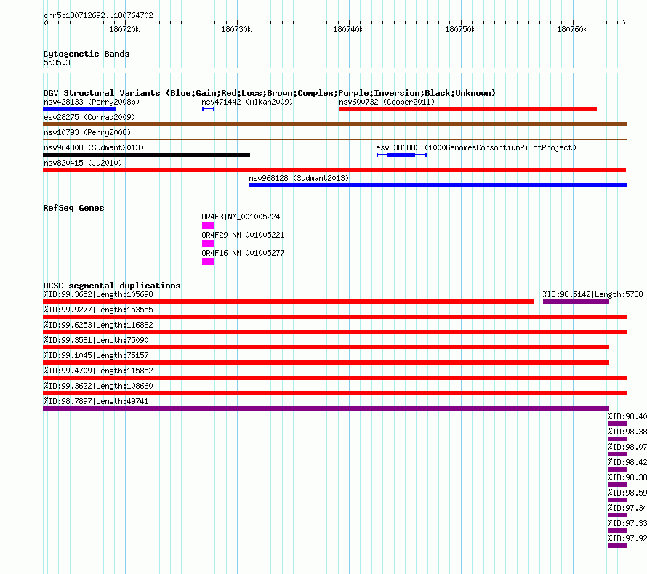This screenshot has width=647, height=574.
Task: Click the %ID:99.3581|Length:75090 label
Action: (96, 340)
